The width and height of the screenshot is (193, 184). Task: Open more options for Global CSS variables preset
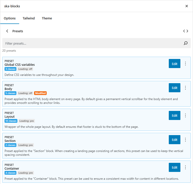pyautogui.click(x=185, y=64)
